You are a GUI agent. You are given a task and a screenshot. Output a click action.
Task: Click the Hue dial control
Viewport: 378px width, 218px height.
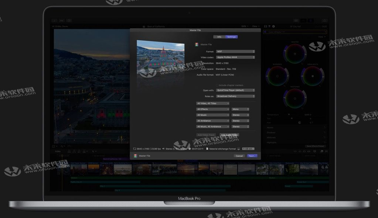coord(300,122)
